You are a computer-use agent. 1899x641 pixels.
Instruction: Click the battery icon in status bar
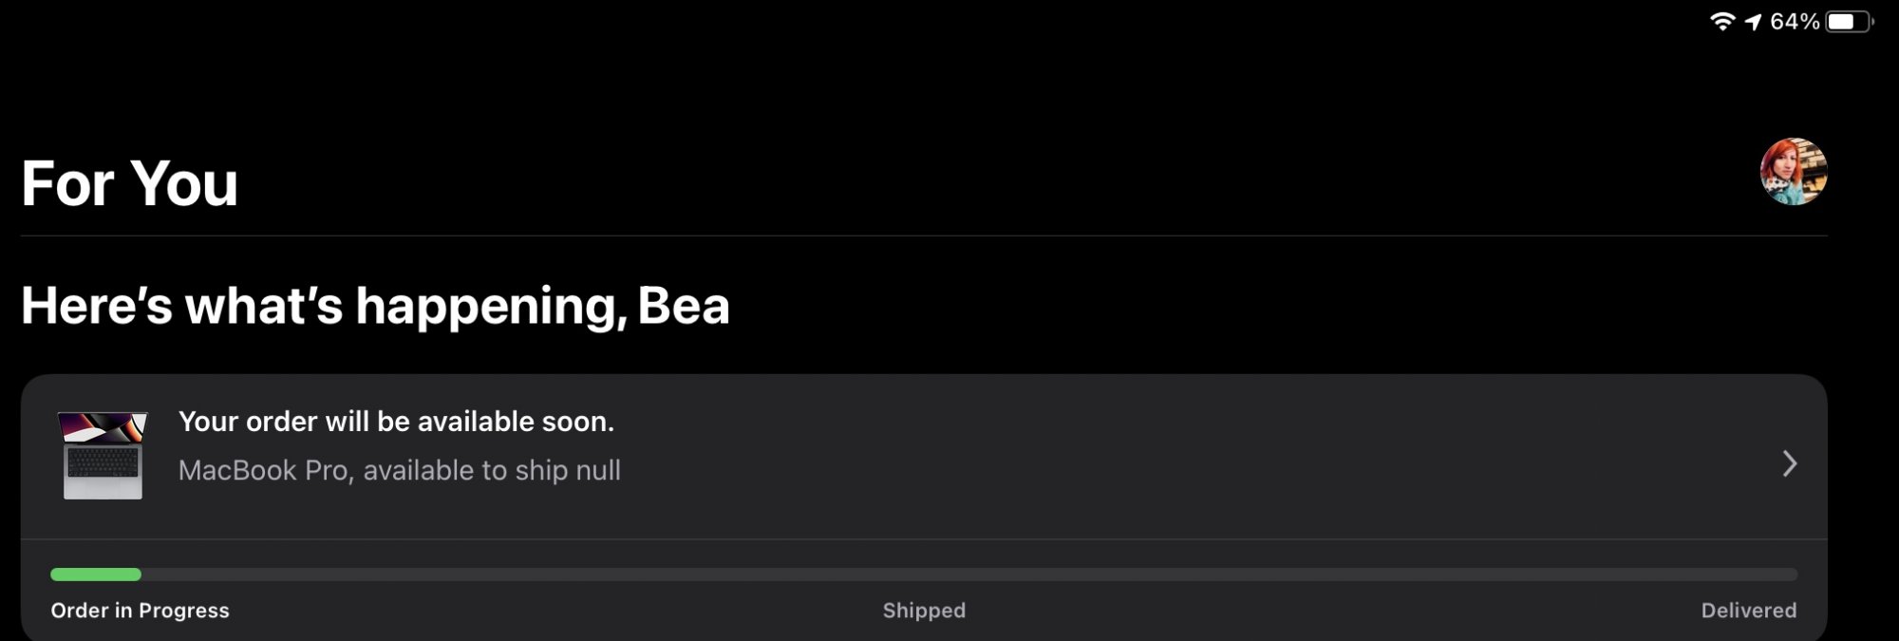[1848, 21]
